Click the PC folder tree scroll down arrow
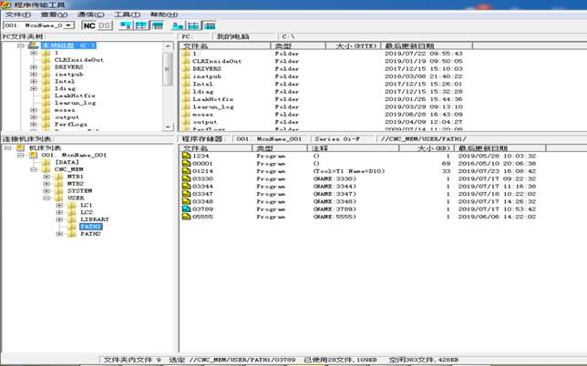The width and height of the screenshot is (587, 366). coord(168,127)
